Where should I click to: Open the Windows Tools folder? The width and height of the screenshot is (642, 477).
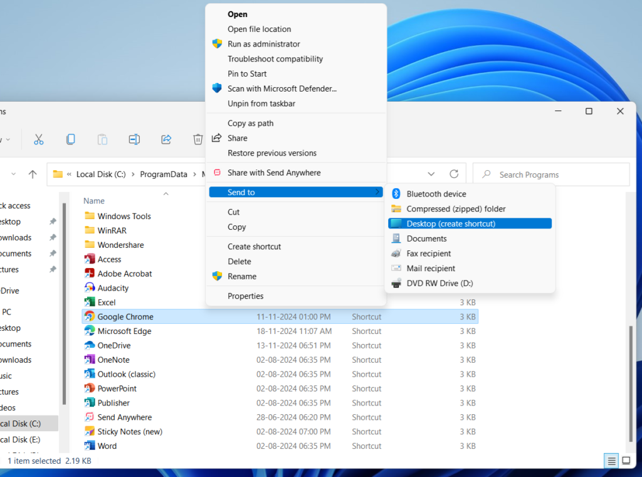coord(117,216)
